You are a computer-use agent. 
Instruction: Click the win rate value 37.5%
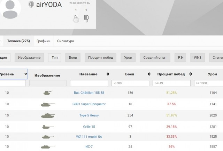click(x=172, y=104)
